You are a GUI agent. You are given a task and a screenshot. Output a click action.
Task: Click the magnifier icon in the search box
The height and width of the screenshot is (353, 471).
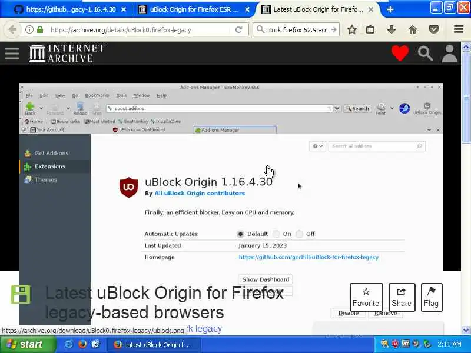(x=260, y=29)
